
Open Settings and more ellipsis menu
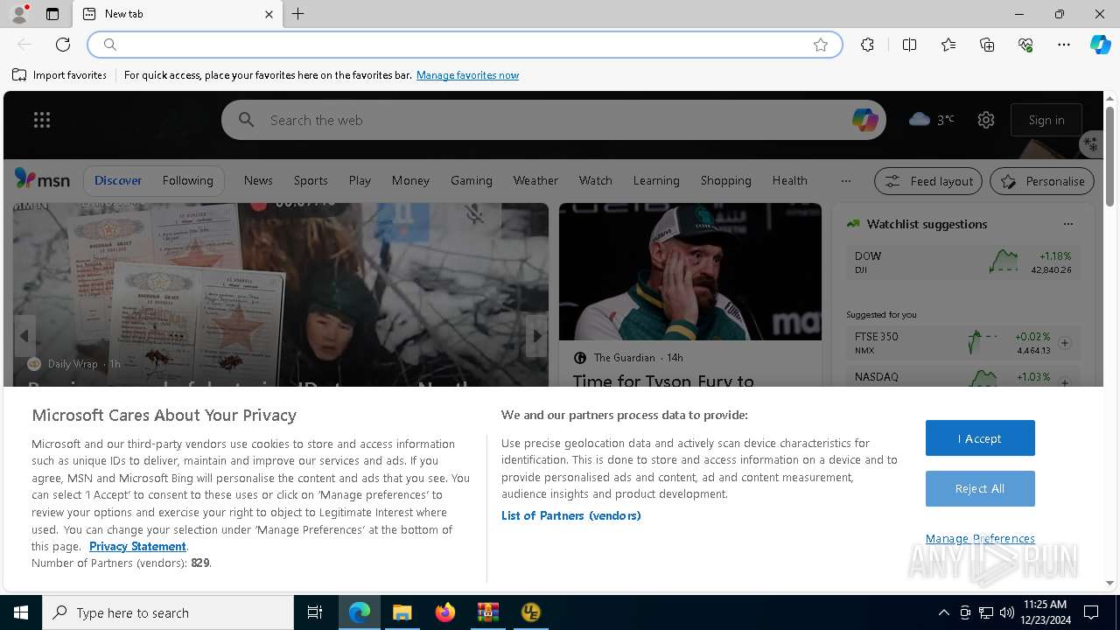(x=1064, y=45)
